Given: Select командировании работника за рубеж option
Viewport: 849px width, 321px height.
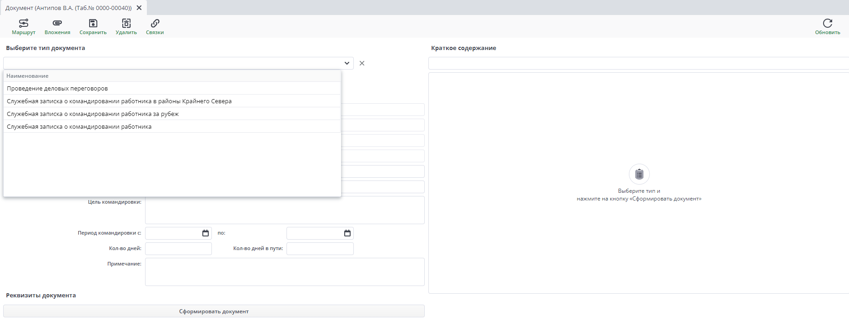Looking at the screenshot, I should tap(93, 114).
